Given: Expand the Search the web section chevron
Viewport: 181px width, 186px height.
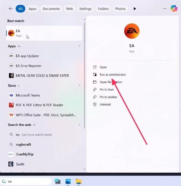Looking at the screenshot, I should (79, 125).
